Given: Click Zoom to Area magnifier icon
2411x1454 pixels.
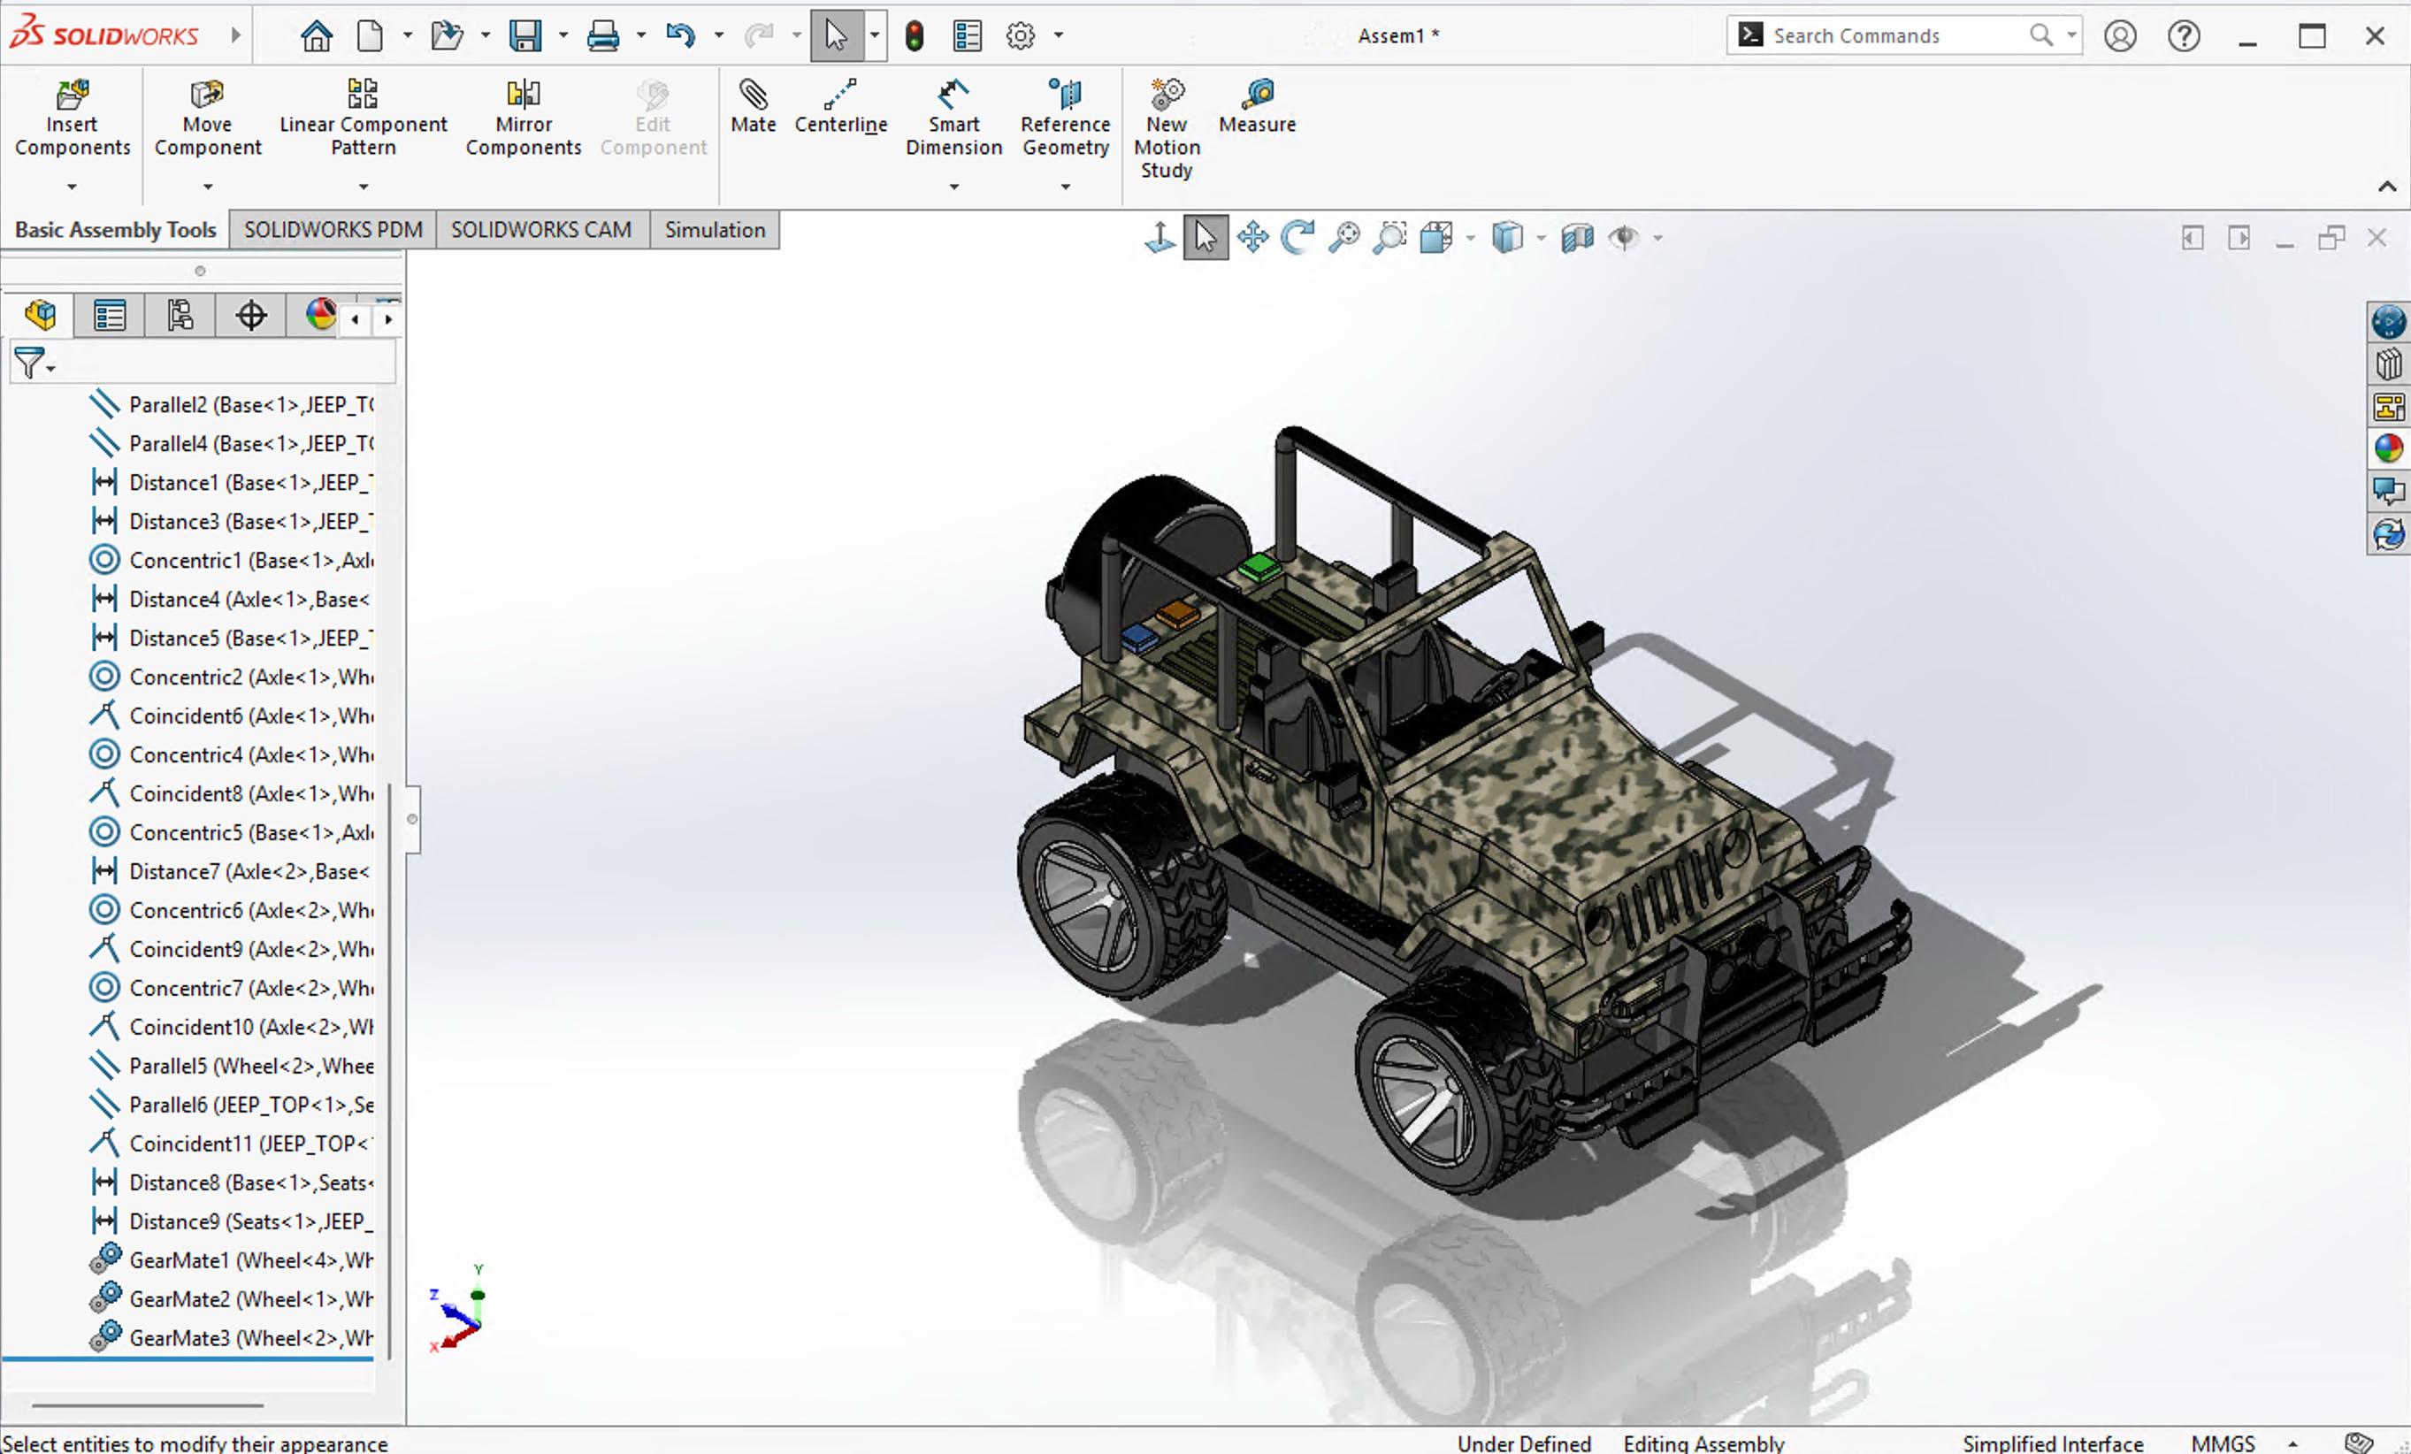Looking at the screenshot, I should pos(1390,237).
